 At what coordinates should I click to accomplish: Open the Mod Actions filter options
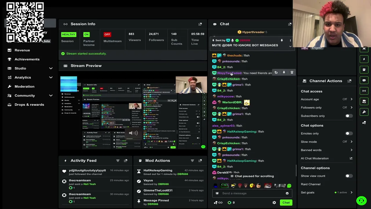(x=192, y=161)
